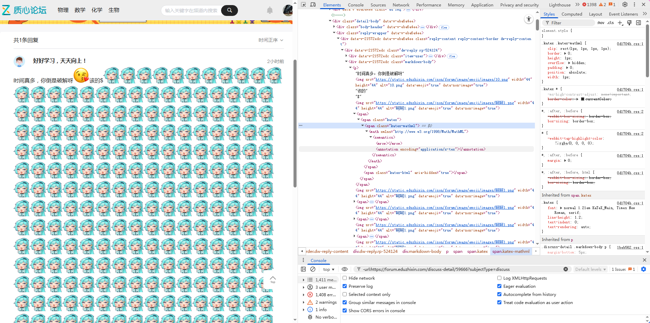650x323 pixels.
Task: Click the forum search magnifier button
Action: 230,11
